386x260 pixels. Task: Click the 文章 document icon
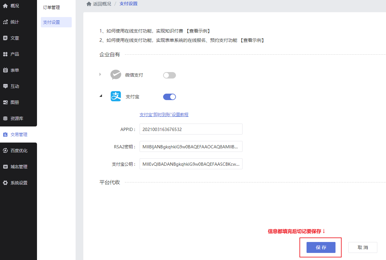click(5, 38)
